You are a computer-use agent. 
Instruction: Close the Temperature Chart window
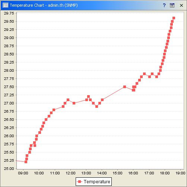181,5
